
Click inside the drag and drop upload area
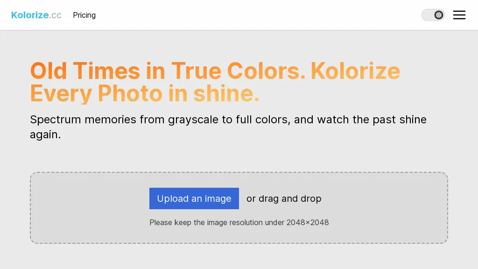(239, 208)
